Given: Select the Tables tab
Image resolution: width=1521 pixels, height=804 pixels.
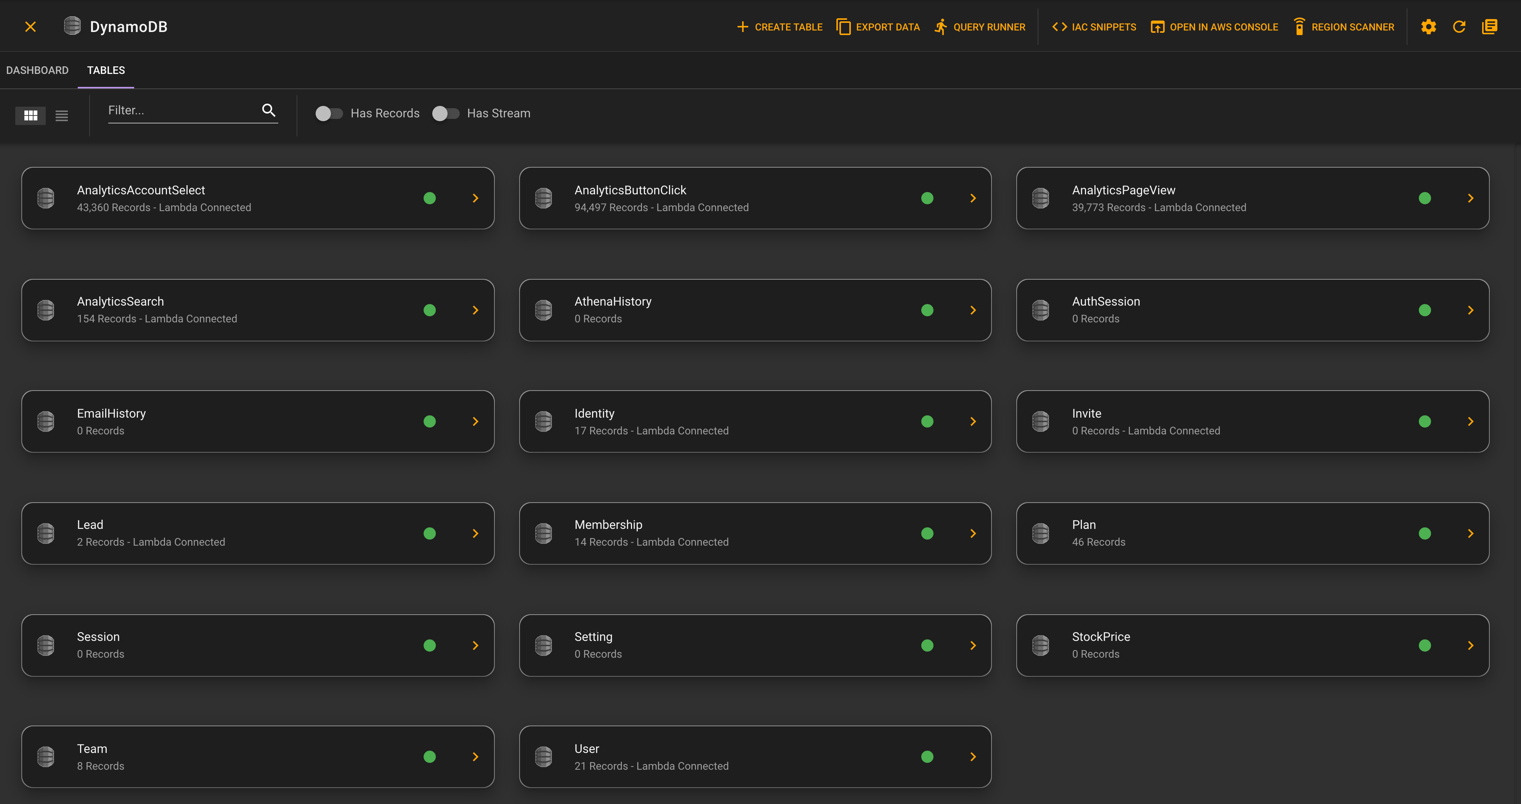Looking at the screenshot, I should pyautogui.click(x=106, y=70).
